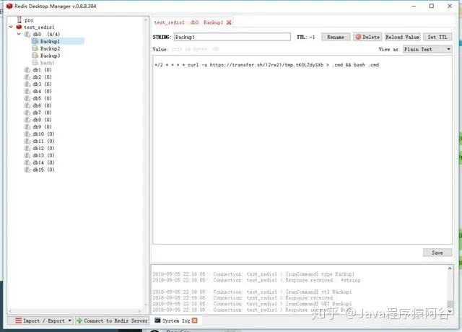Save the edited value
This screenshot has height=332, width=462.
tap(437, 253)
